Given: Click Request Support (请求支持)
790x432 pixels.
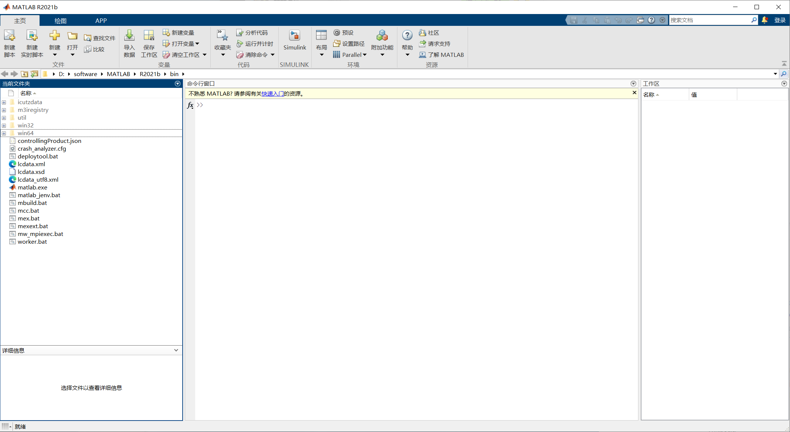Looking at the screenshot, I should (435, 44).
